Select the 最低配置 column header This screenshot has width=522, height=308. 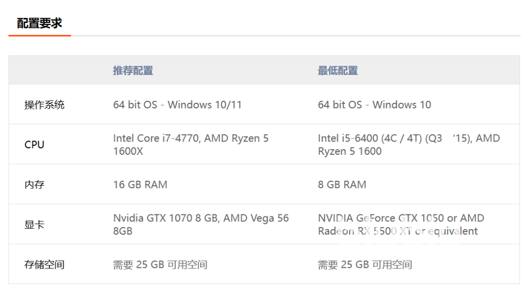(337, 71)
